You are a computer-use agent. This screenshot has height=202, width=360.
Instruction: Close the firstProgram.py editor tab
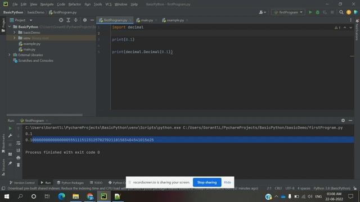point(130,20)
